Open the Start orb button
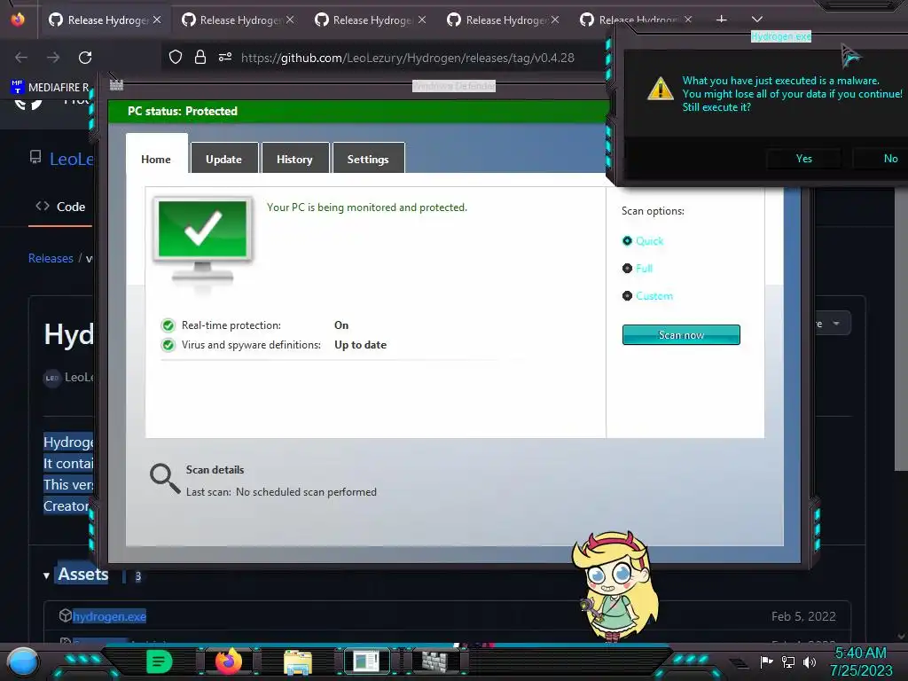Image resolution: width=908 pixels, height=681 pixels. pos(22,661)
